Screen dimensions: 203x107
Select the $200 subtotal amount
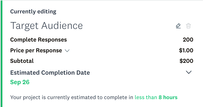point(186,61)
